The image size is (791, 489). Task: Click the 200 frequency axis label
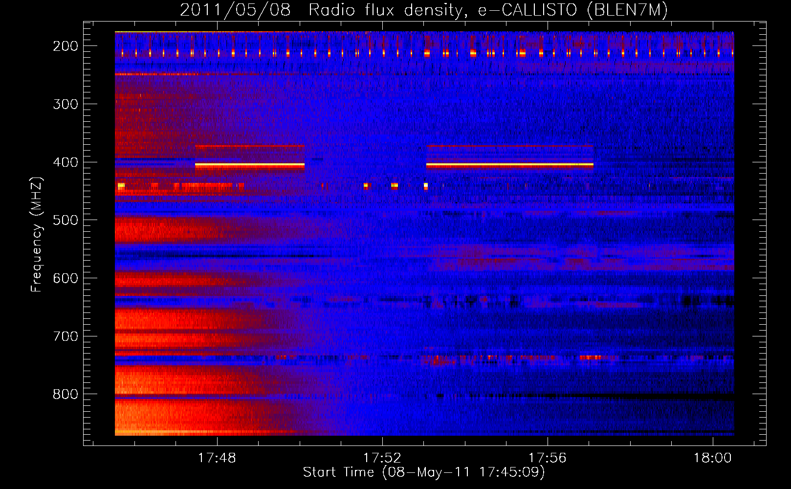point(66,46)
